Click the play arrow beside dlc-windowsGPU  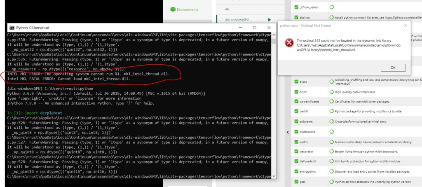(x=270, y=19)
